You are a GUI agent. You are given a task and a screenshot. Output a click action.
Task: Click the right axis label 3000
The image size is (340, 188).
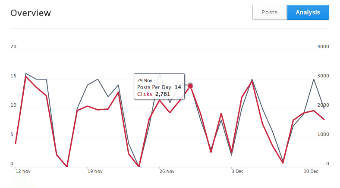[x=323, y=76]
